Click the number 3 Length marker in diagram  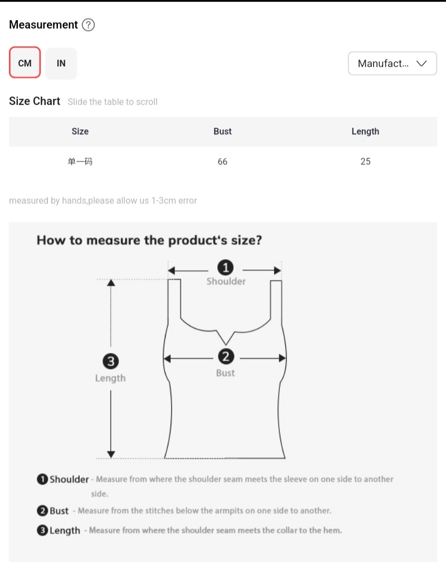[111, 361]
